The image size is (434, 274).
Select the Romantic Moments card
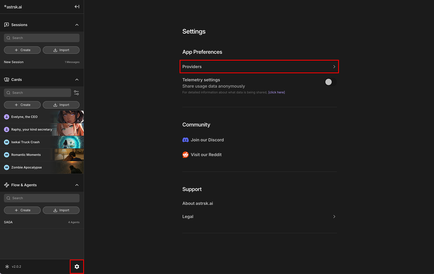pyautogui.click(x=42, y=155)
